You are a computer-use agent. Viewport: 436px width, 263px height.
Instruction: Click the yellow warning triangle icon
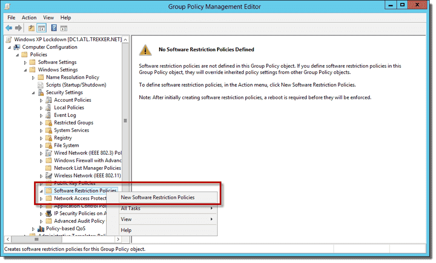tap(145, 50)
